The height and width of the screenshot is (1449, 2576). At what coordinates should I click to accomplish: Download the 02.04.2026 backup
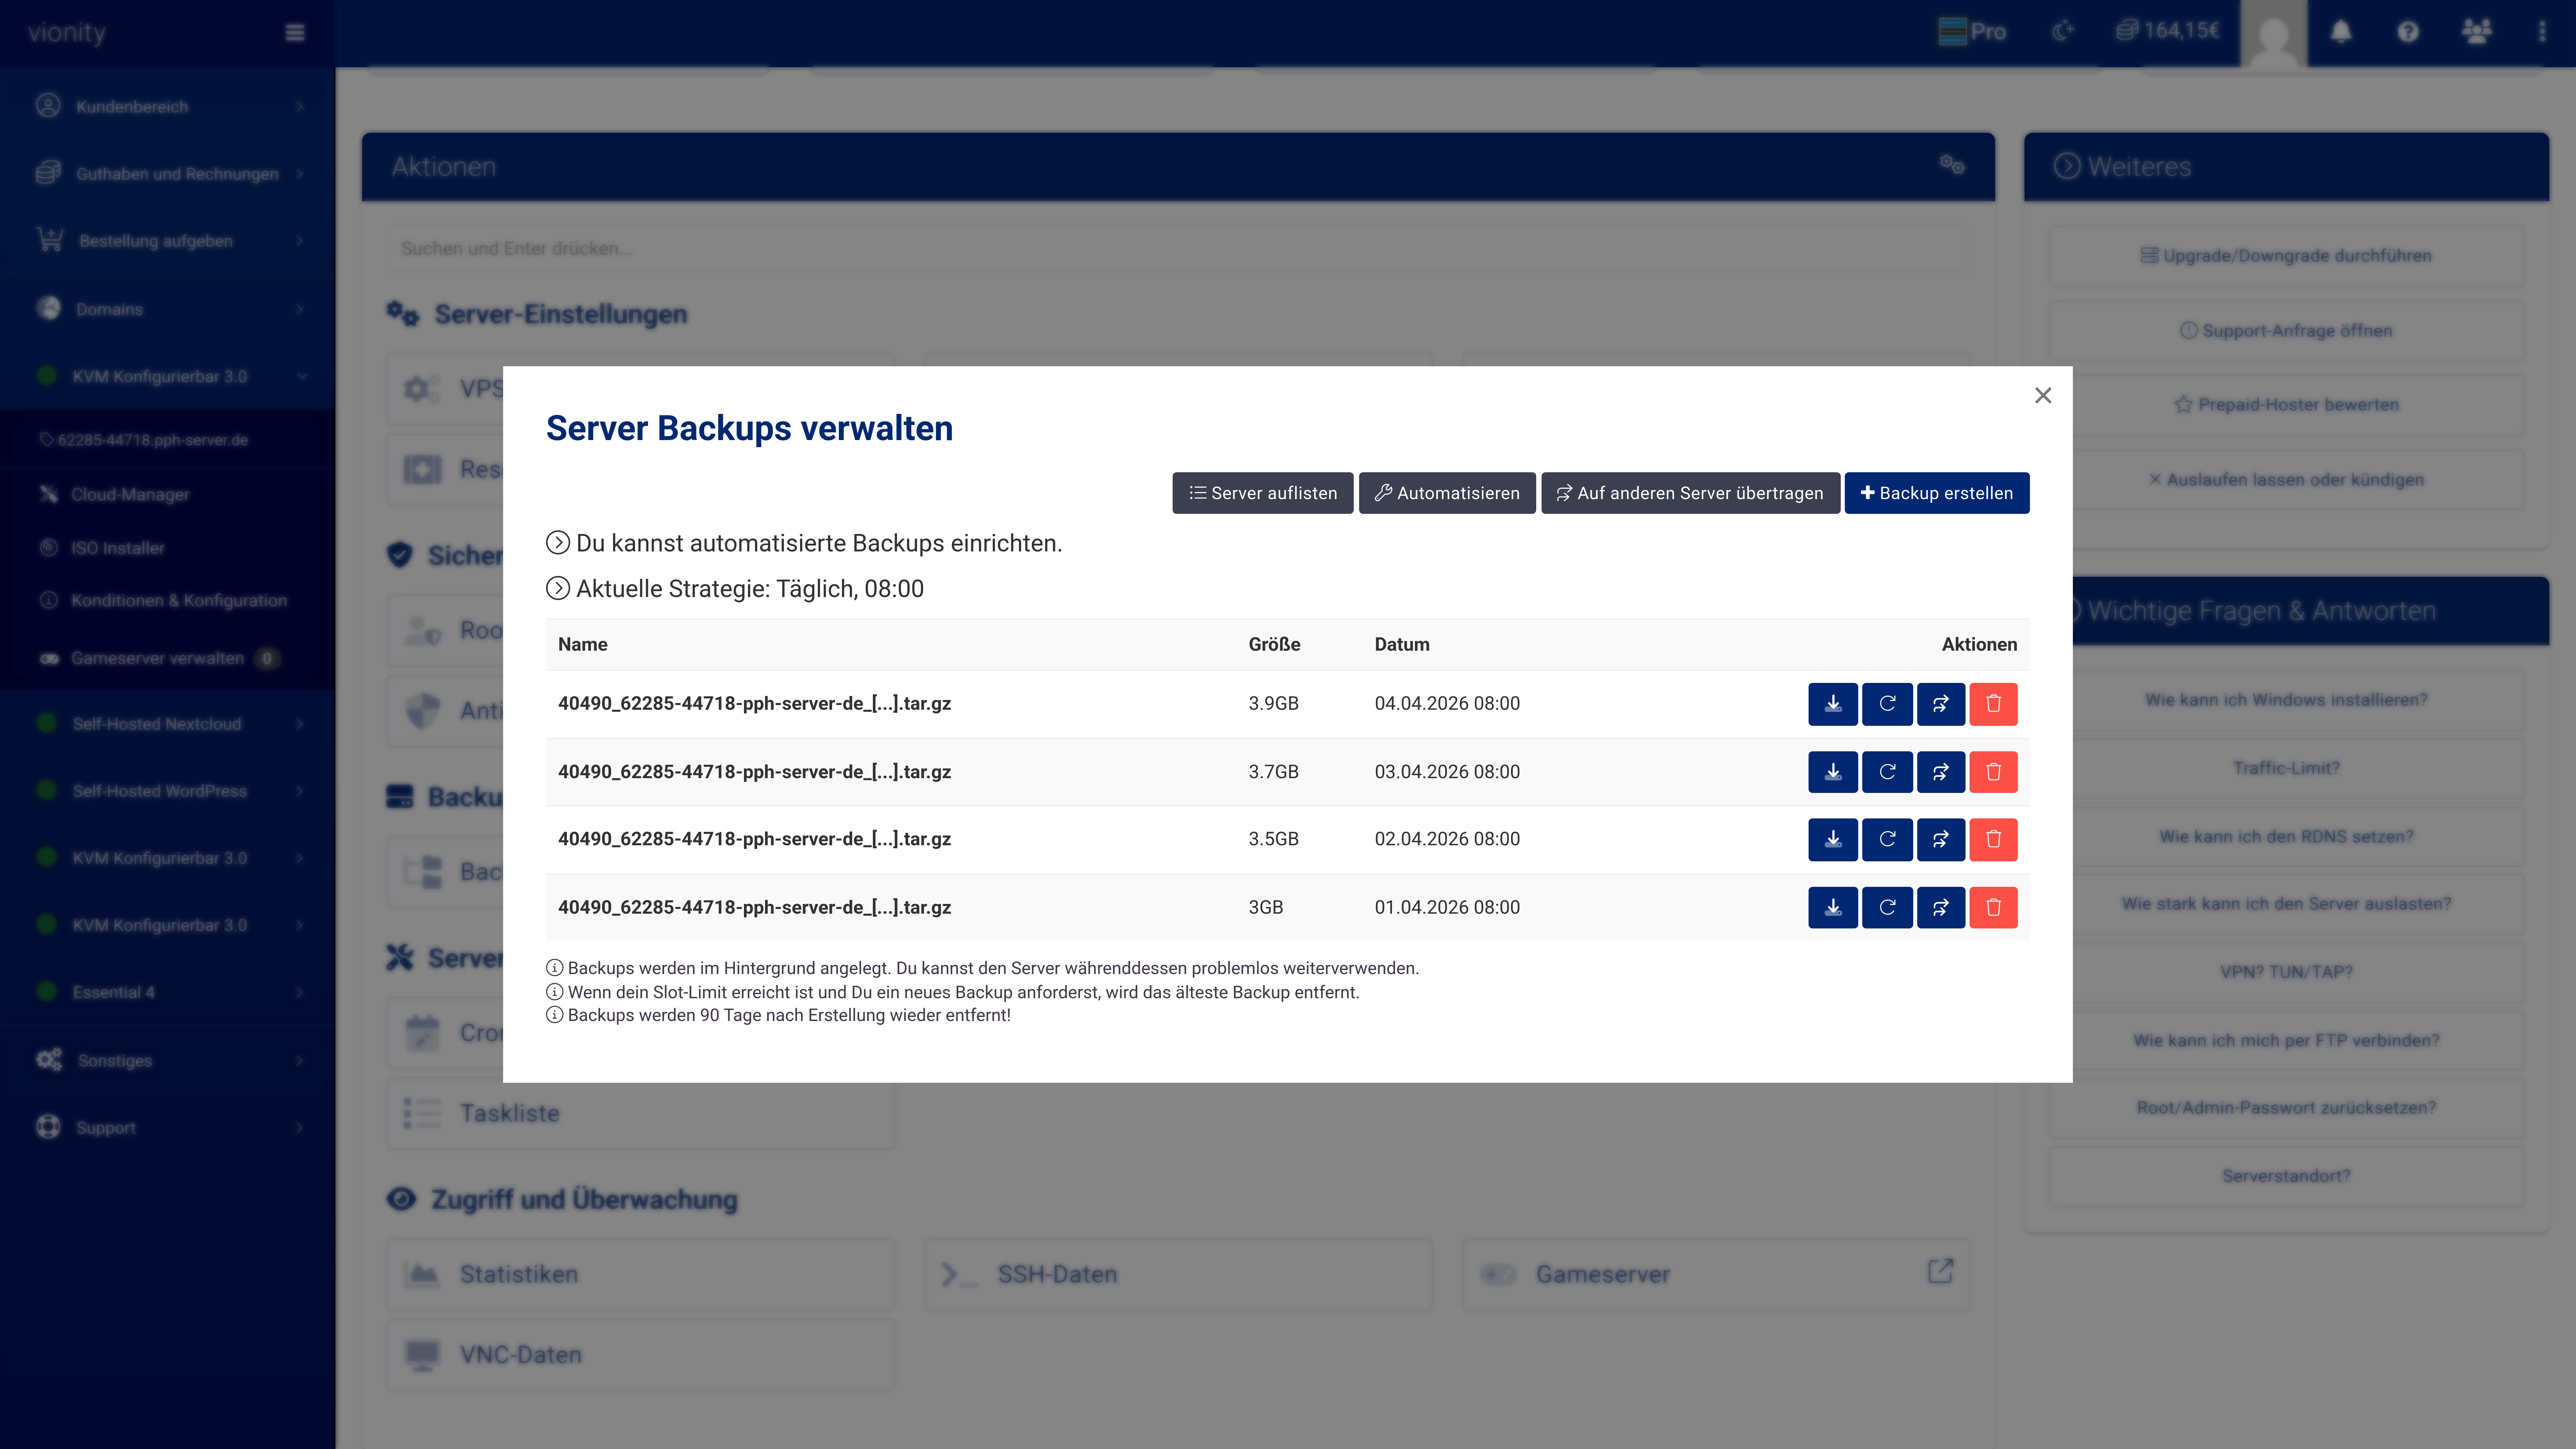click(1833, 840)
